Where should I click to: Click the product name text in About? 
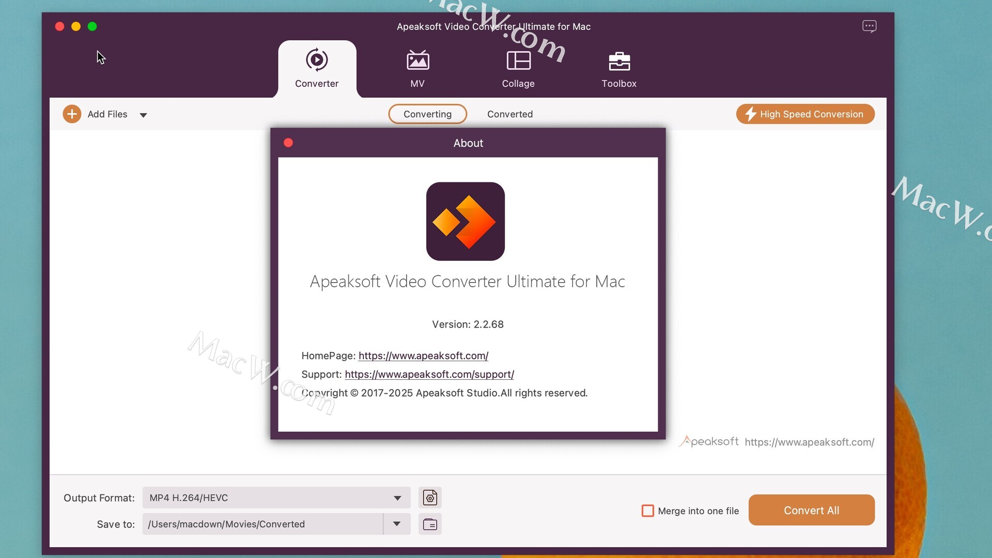coord(468,282)
